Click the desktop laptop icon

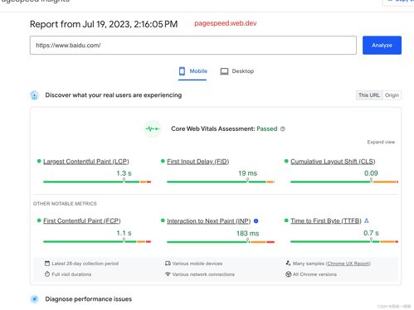[224, 71]
